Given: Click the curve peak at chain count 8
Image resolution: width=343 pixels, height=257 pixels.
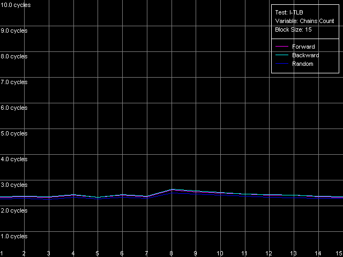Looking at the screenshot, I should [x=171, y=190].
